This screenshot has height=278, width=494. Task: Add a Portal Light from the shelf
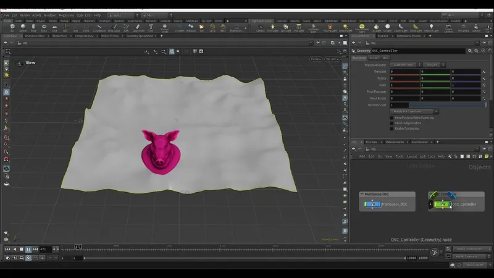coord(416,28)
